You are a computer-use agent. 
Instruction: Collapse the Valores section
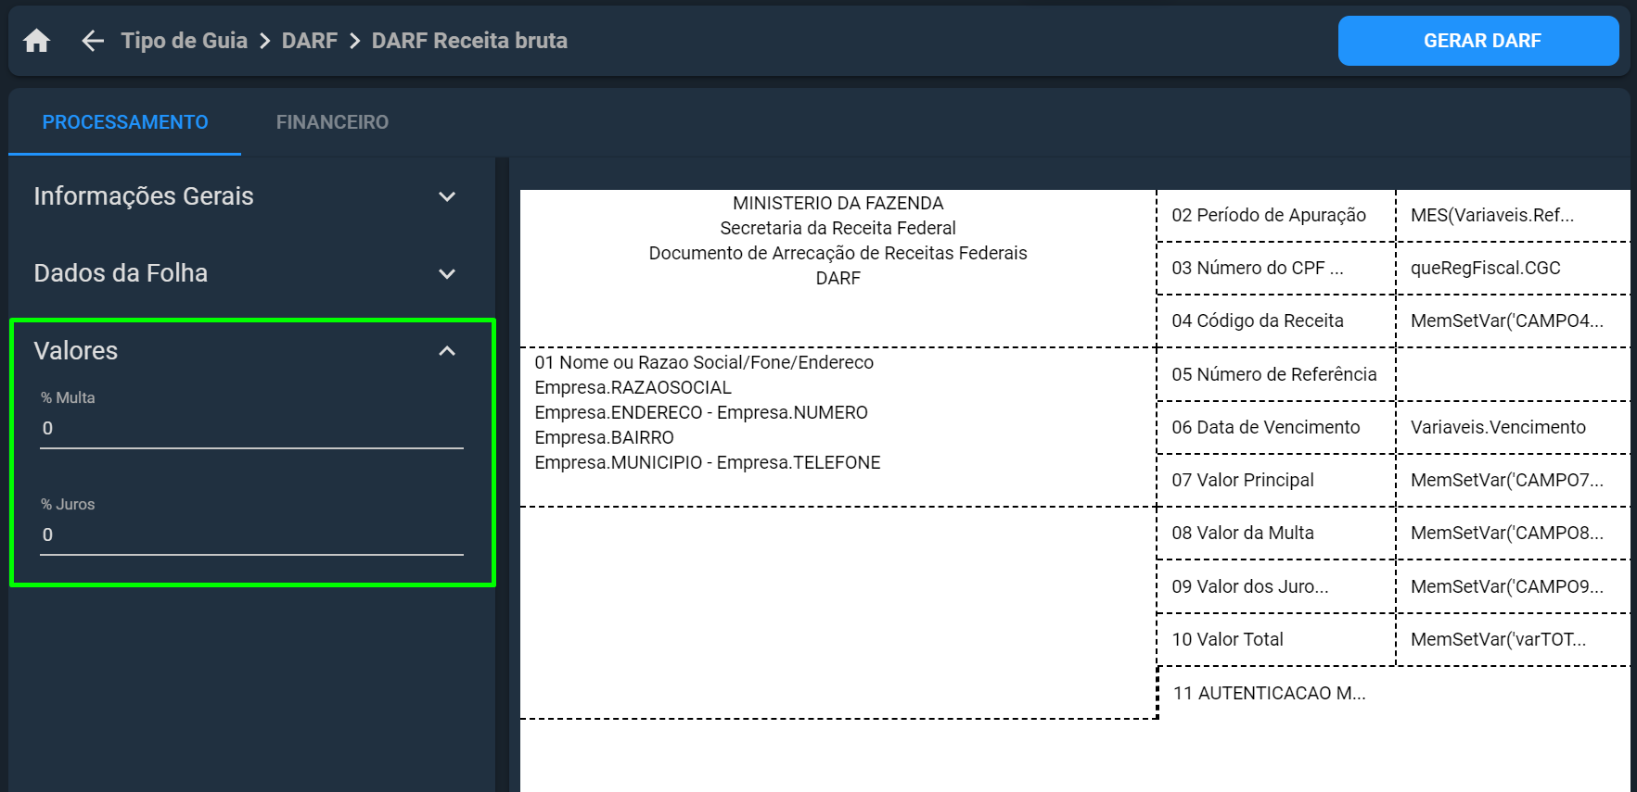tap(246, 351)
